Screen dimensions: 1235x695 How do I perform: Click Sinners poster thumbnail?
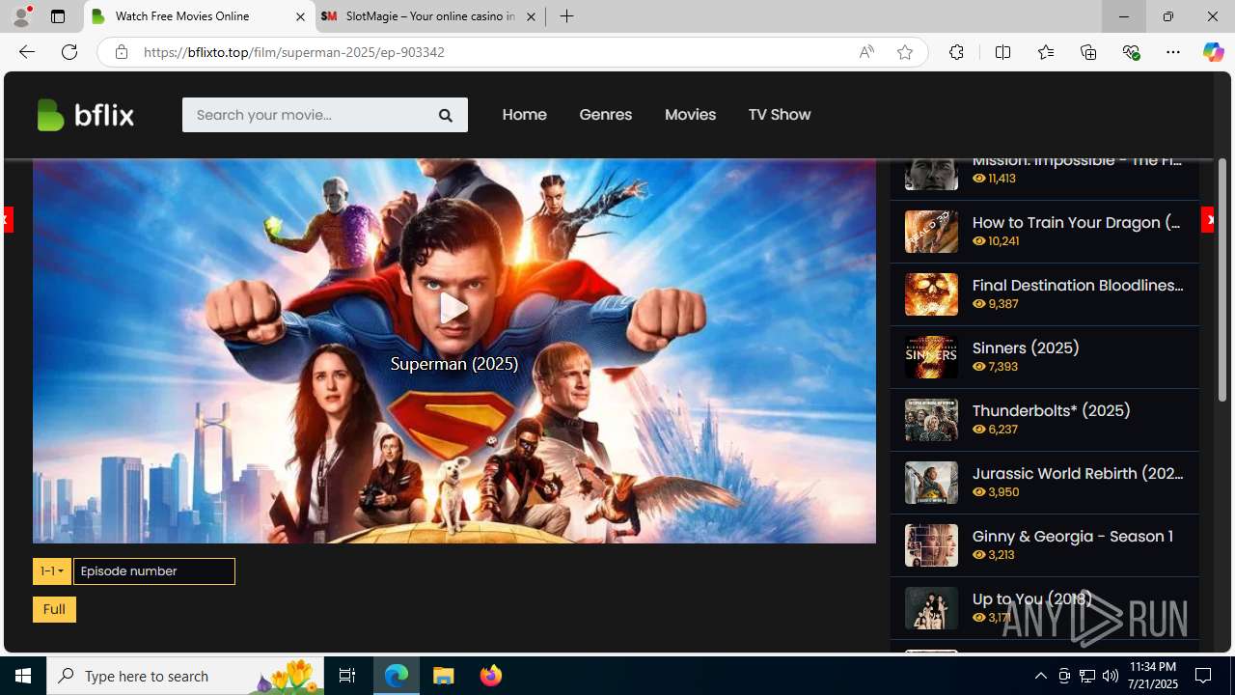[x=931, y=357]
